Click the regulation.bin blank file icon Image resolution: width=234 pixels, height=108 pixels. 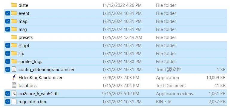click(14, 101)
